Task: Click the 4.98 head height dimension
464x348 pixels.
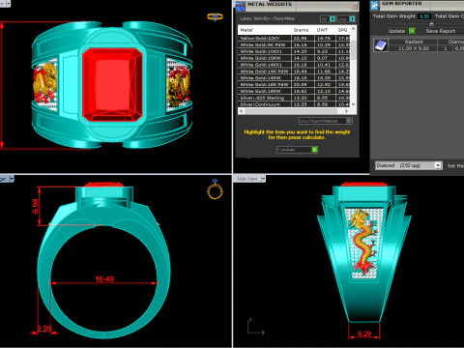Action: coord(35,207)
